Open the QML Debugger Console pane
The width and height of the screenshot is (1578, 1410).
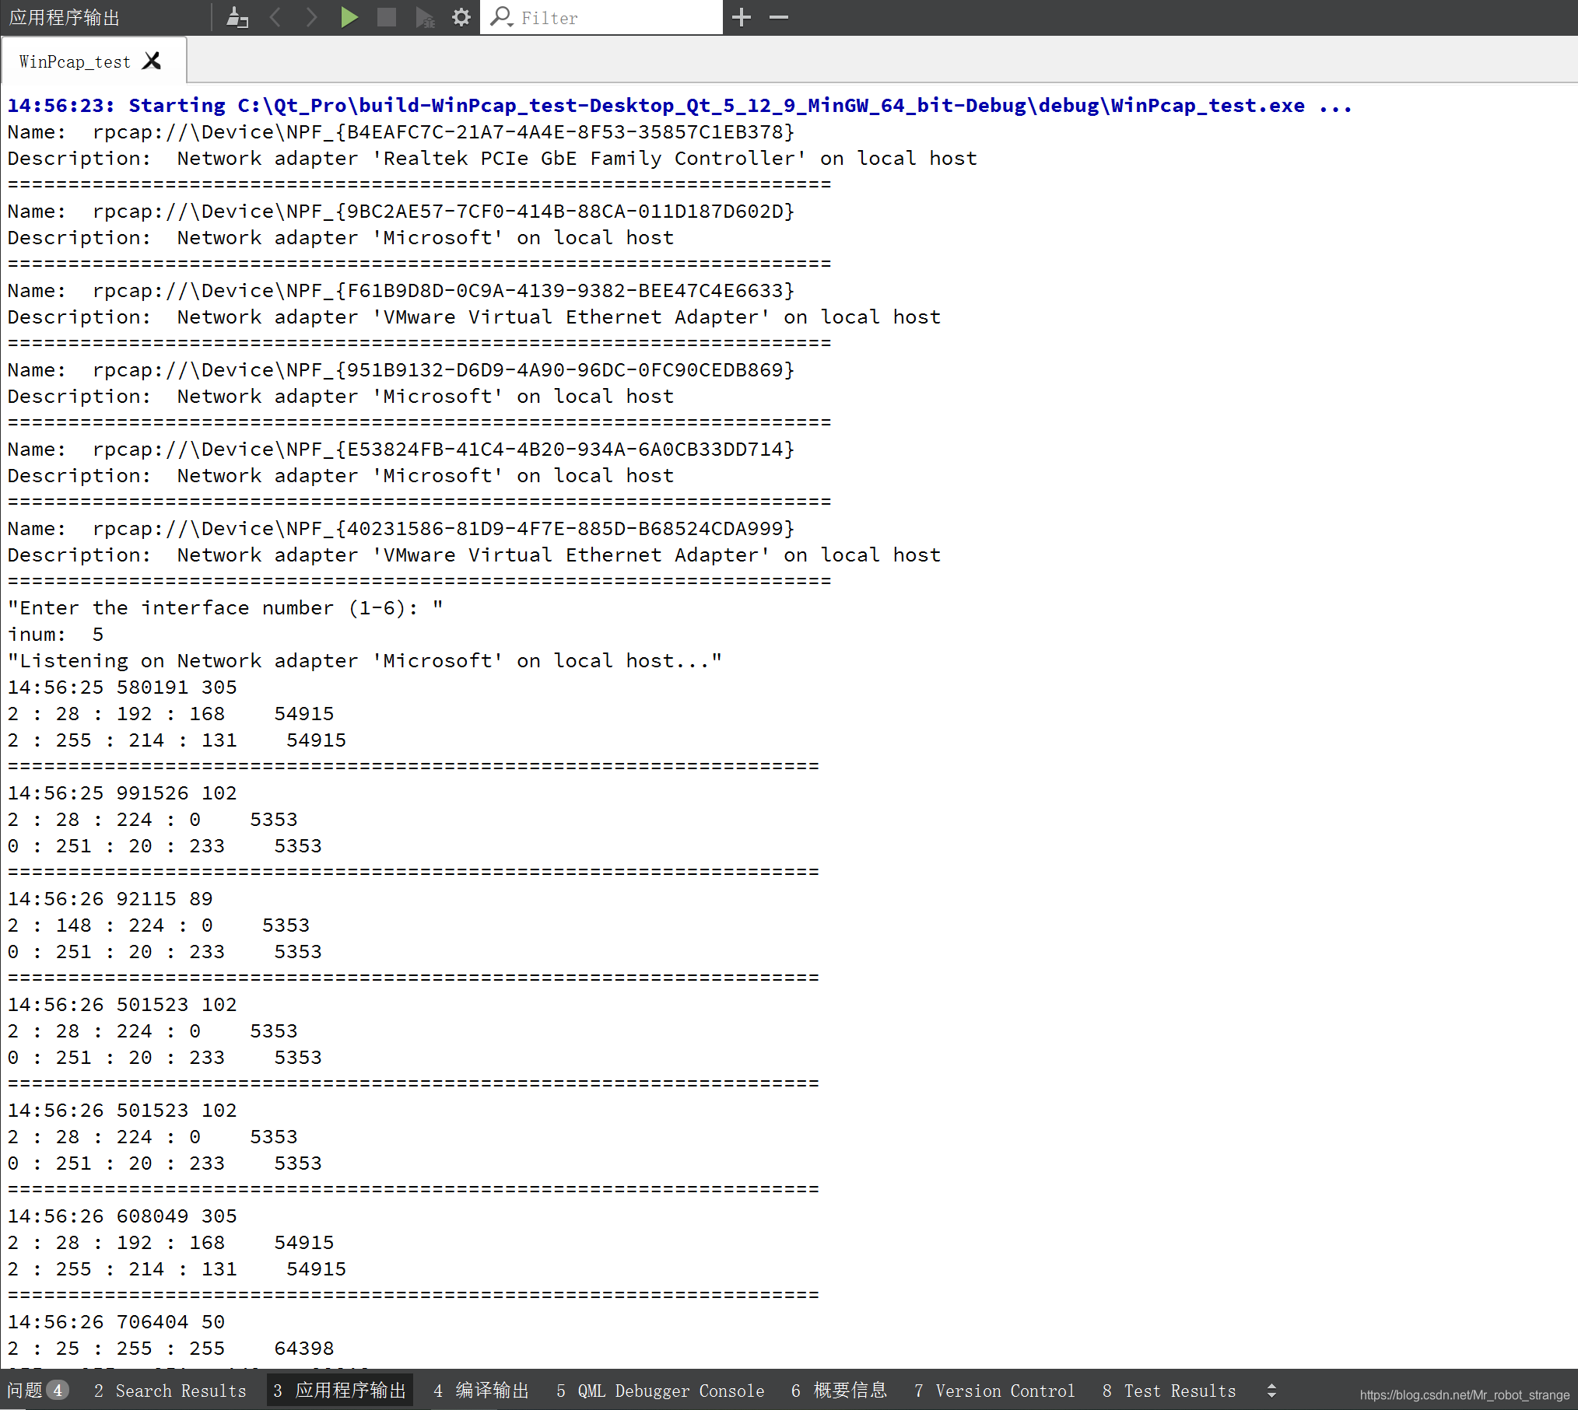(x=660, y=1391)
